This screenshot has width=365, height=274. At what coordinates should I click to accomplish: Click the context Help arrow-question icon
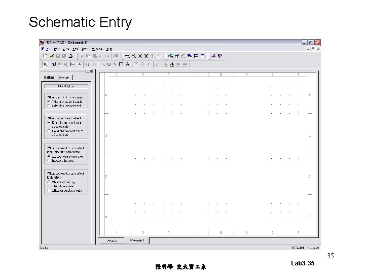tap(220, 56)
